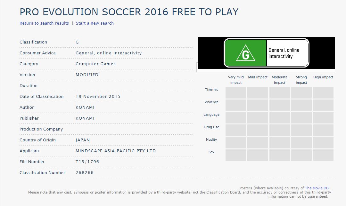Click the file number T15/1796
The height and width of the screenshot is (206, 346).
click(x=87, y=162)
